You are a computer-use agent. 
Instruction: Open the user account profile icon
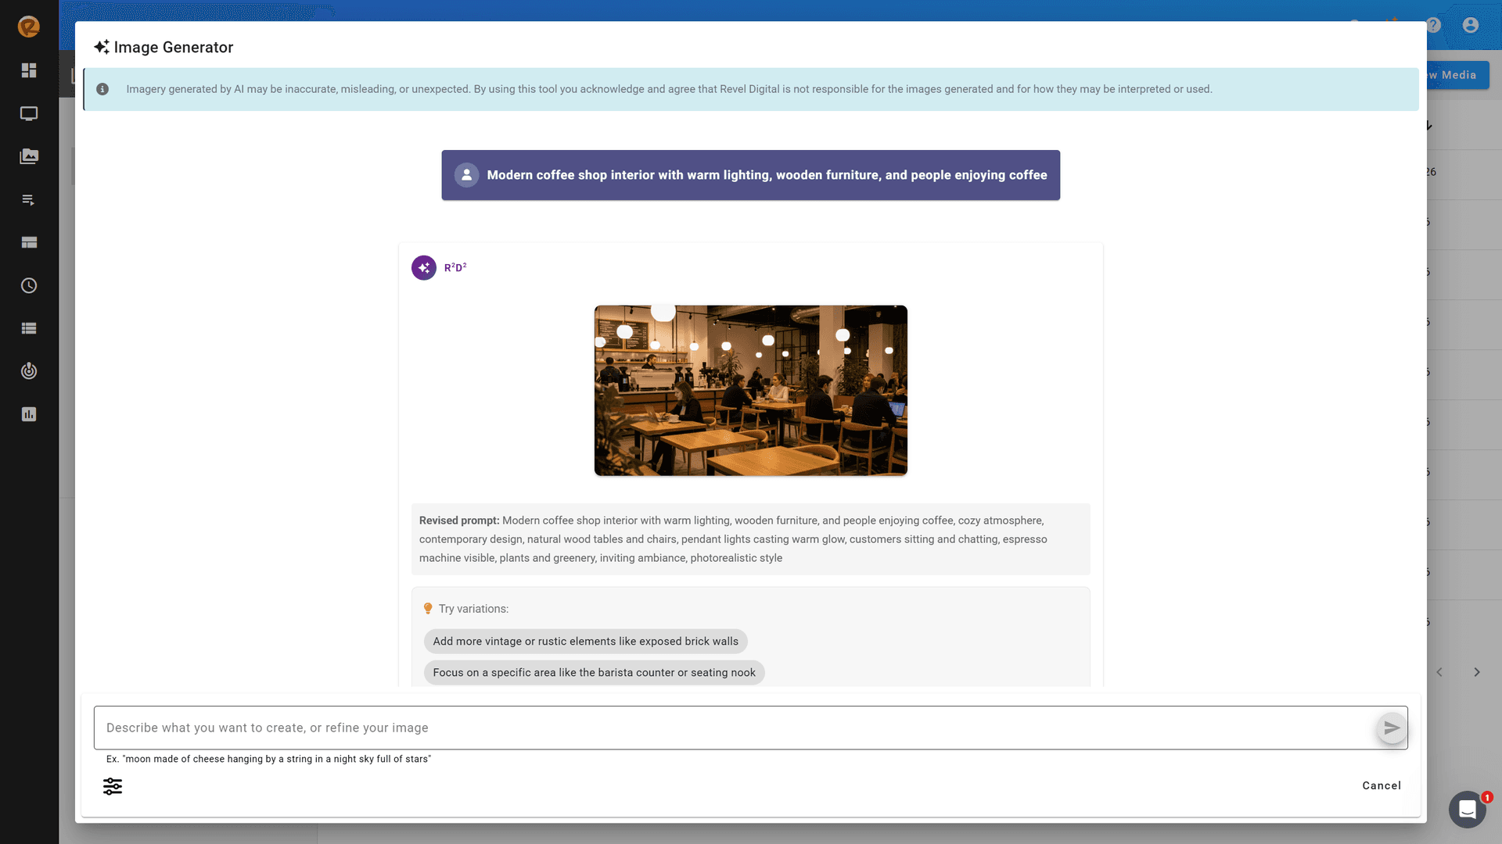pos(1471,25)
